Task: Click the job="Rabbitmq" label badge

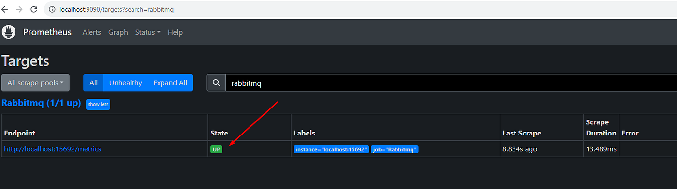Action: [395, 149]
